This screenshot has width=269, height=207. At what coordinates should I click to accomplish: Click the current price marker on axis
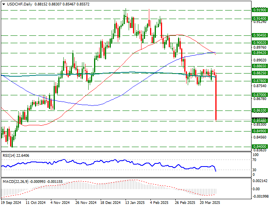click(260, 118)
